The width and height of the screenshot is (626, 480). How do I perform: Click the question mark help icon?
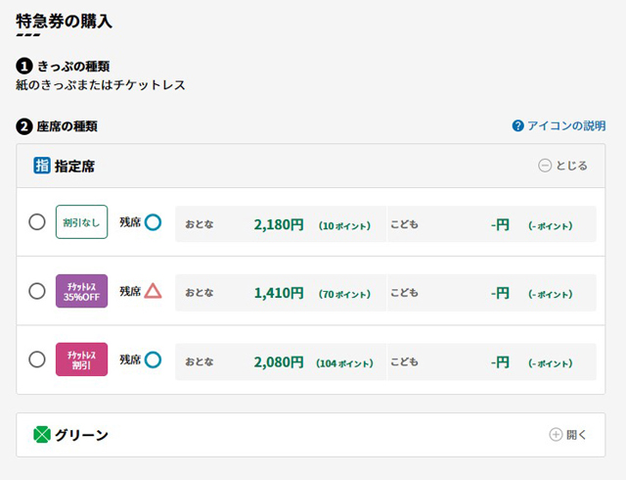(517, 126)
